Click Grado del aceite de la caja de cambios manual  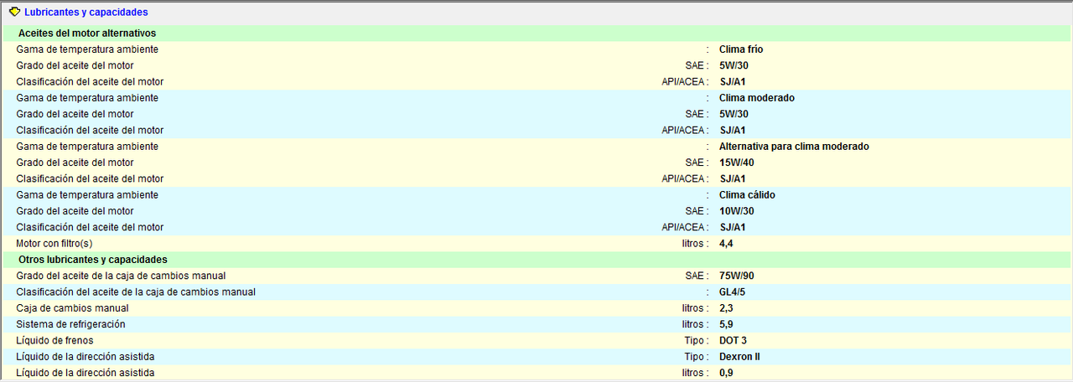(x=121, y=276)
